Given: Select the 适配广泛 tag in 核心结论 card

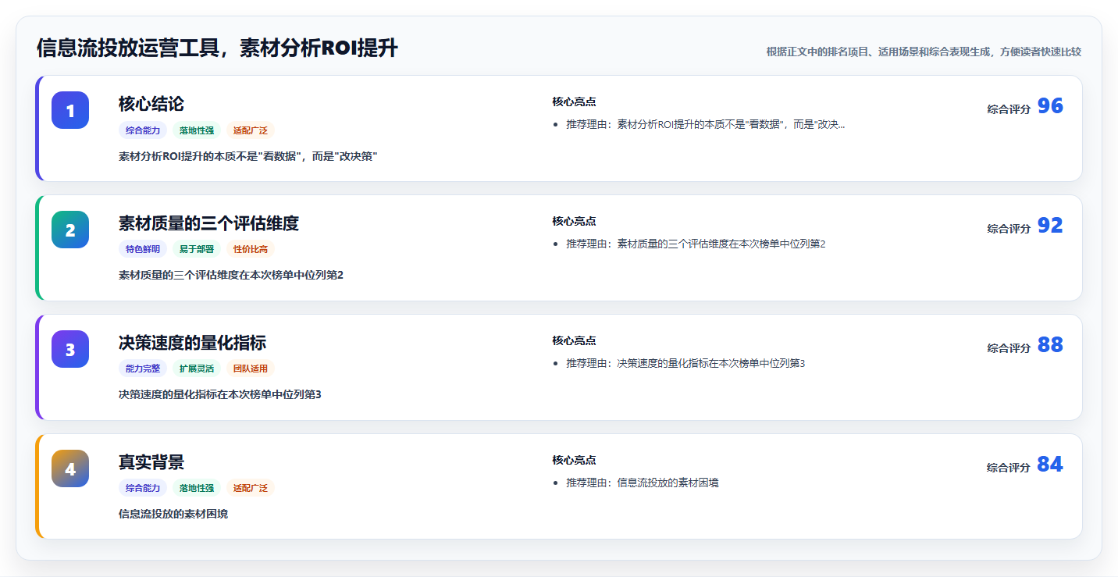Looking at the screenshot, I should pyautogui.click(x=251, y=130).
